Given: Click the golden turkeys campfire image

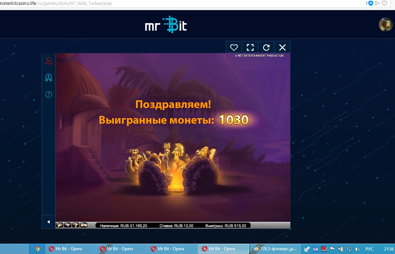Looking at the screenshot, I should click(x=172, y=169).
